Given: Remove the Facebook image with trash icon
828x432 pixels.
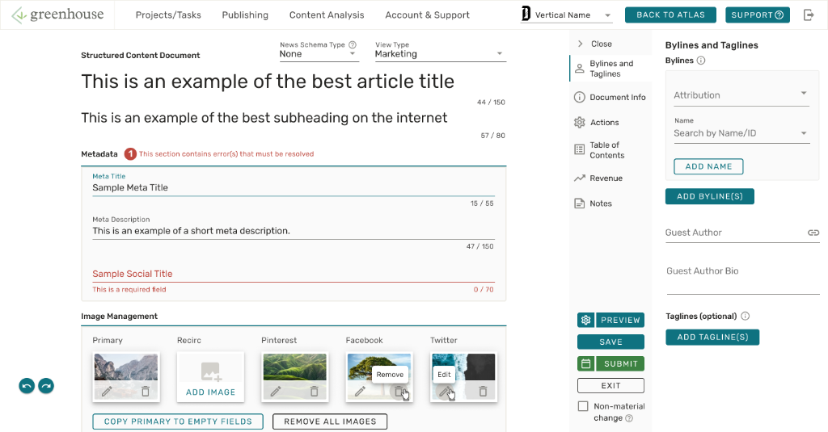Looking at the screenshot, I should tap(399, 392).
